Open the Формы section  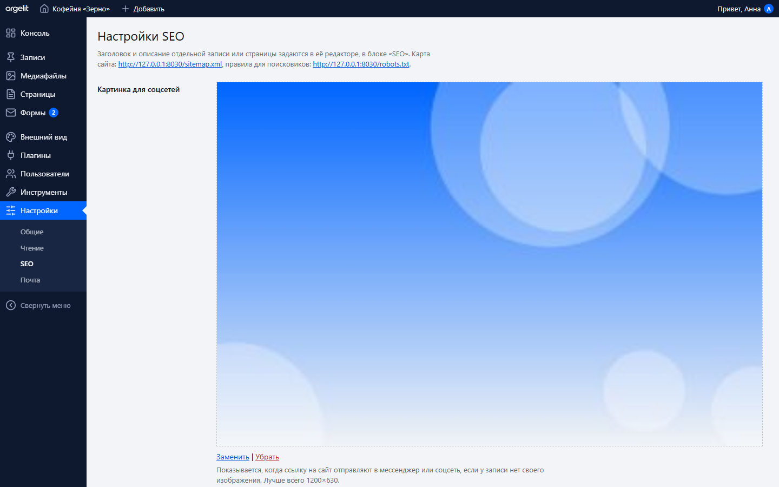(x=43, y=113)
